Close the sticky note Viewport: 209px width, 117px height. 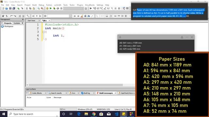(192, 37)
